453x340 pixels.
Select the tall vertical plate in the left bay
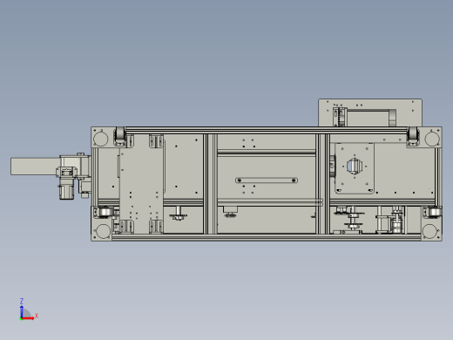[141, 184]
